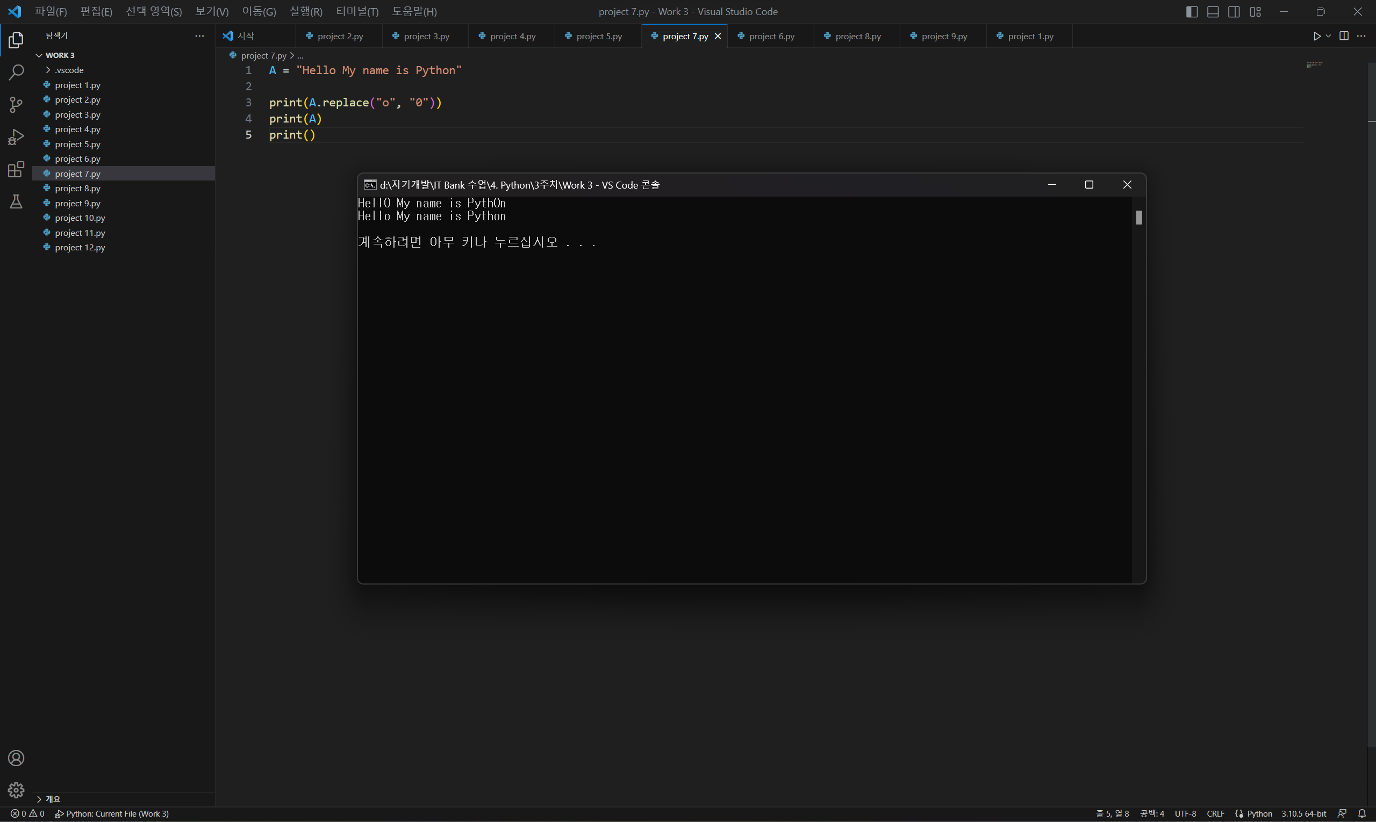Toggle the secondary side bar layout button
The width and height of the screenshot is (1376, 822).
[x=1234, y=12]
